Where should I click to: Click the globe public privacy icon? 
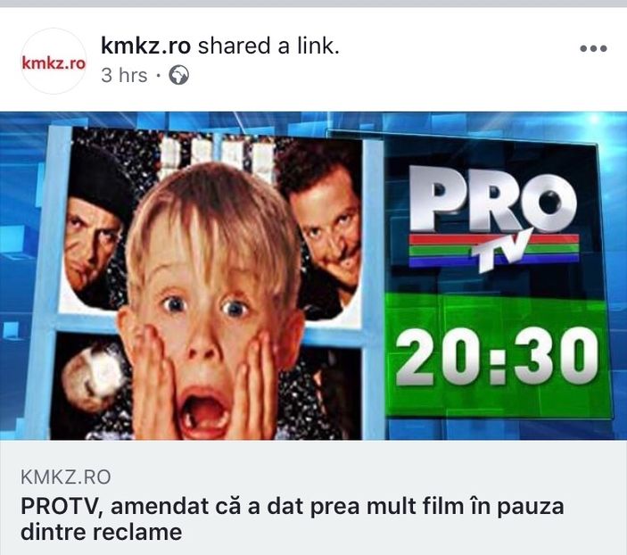(178, 75)
